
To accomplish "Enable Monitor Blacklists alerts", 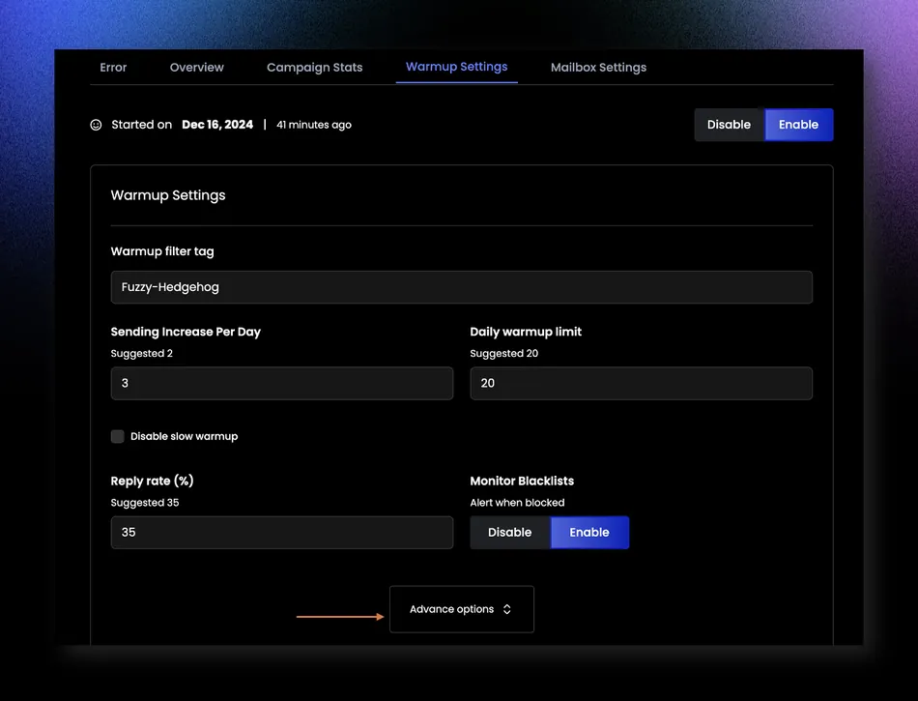I will coord(589,533).
